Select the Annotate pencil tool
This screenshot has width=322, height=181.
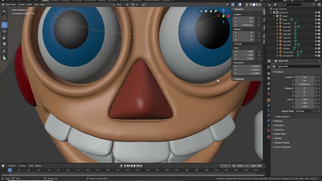[x=5, y=51]
